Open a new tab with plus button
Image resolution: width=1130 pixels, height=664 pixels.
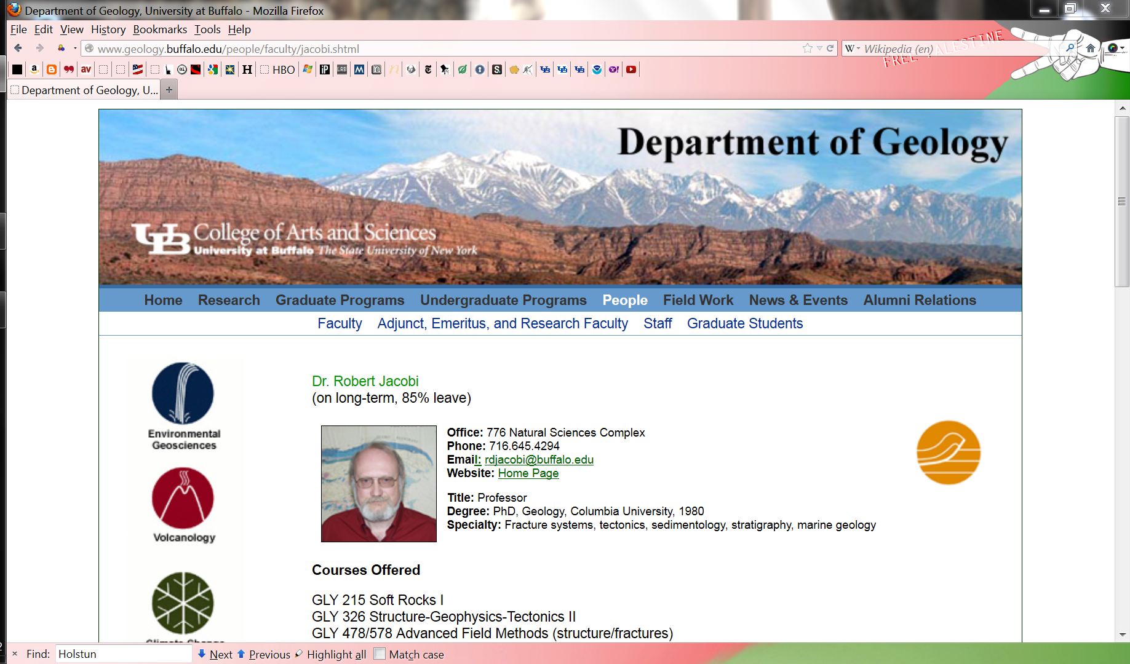(x=169, y=90)
